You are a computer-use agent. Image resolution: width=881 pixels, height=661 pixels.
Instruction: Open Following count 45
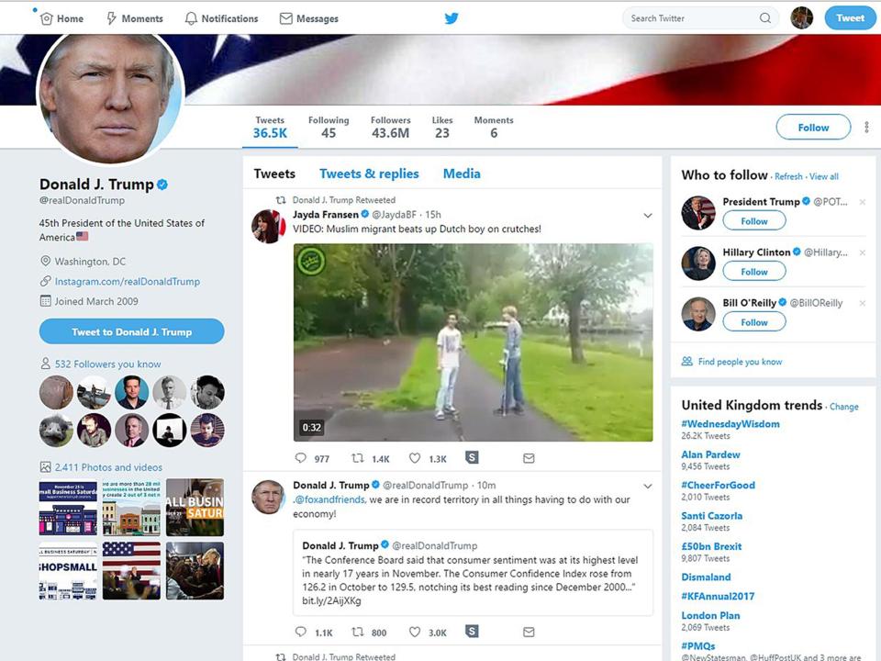pos(329,127)
